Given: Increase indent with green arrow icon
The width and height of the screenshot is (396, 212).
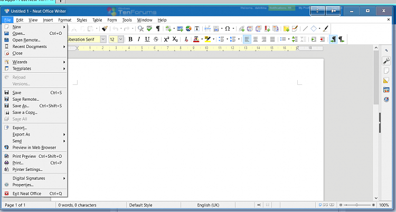Looking at the screenshot, I should click(314, 40).
